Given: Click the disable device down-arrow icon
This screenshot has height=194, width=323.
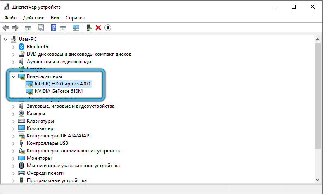Looking at the screenshot, I should [108, 28].
